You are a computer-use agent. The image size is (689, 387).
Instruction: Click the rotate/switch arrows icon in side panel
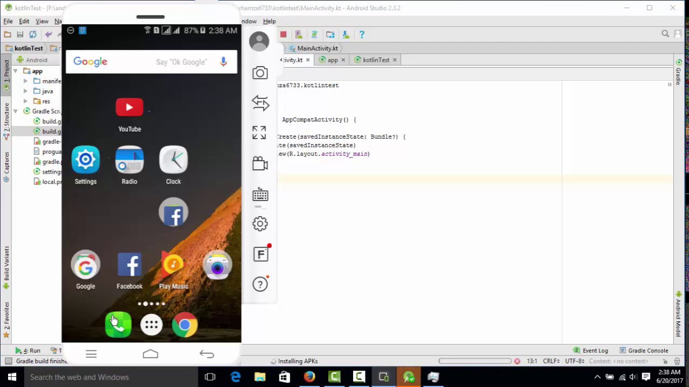point(260,103)
